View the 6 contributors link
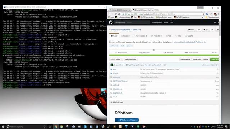The height and width of the screenshot is (129, 230). point(191,52)
